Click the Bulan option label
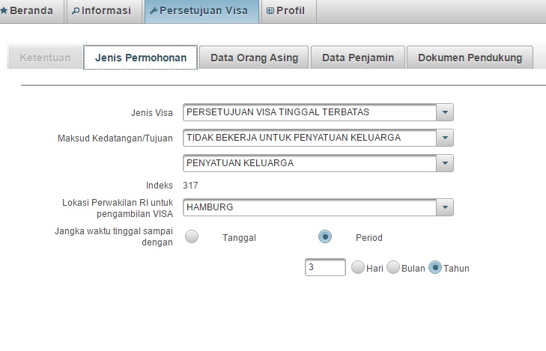546x351 pixels. click(413, 268)
